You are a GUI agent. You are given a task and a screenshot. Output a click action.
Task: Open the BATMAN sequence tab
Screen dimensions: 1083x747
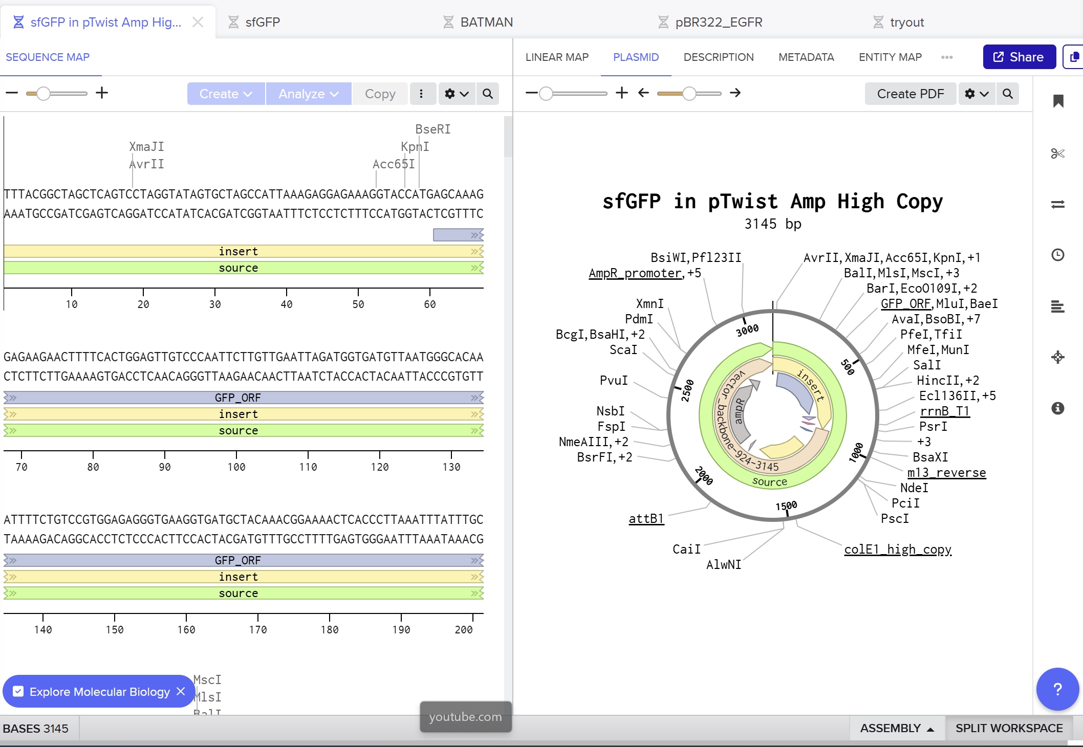(x=486, y=23)
